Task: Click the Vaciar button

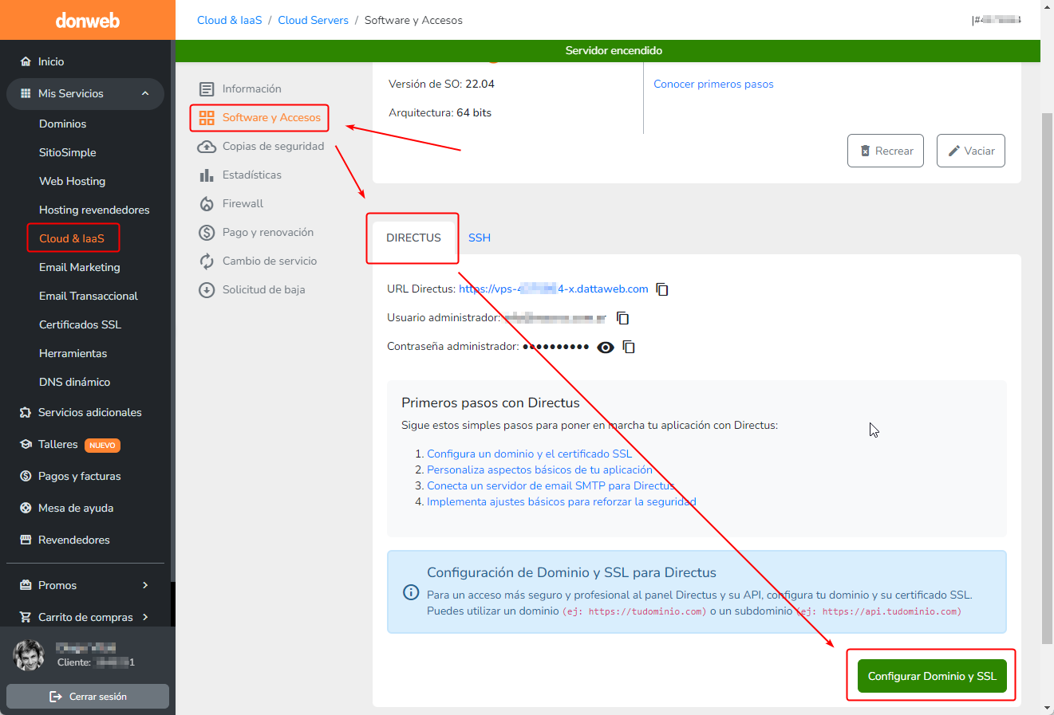Action: (971, 151)
